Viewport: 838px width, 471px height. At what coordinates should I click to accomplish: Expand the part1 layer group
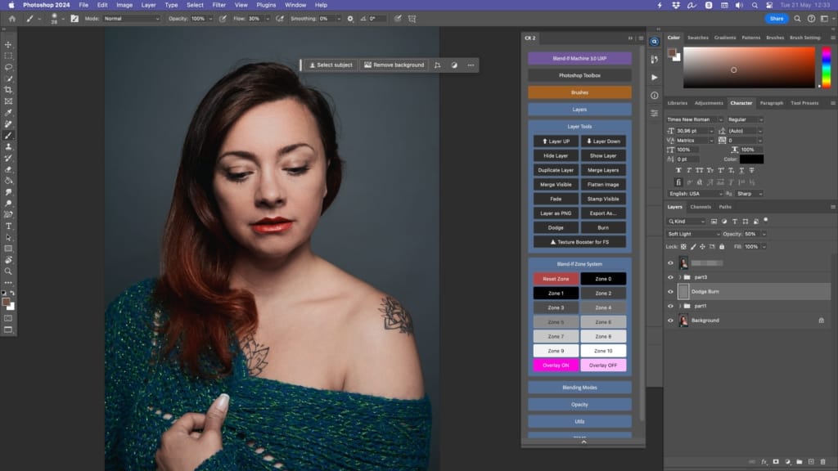(x=680, y=306)
